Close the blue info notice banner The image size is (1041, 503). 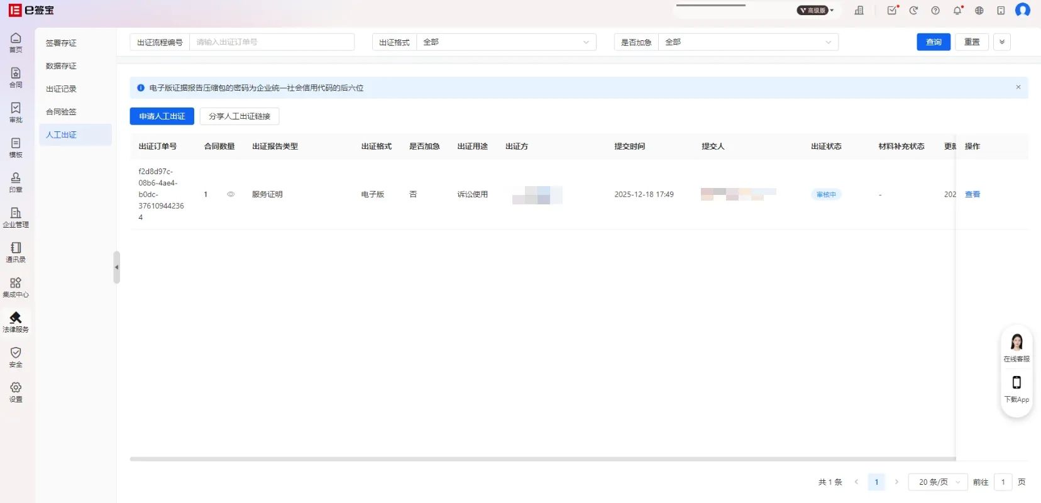[x=1018, y=87]
